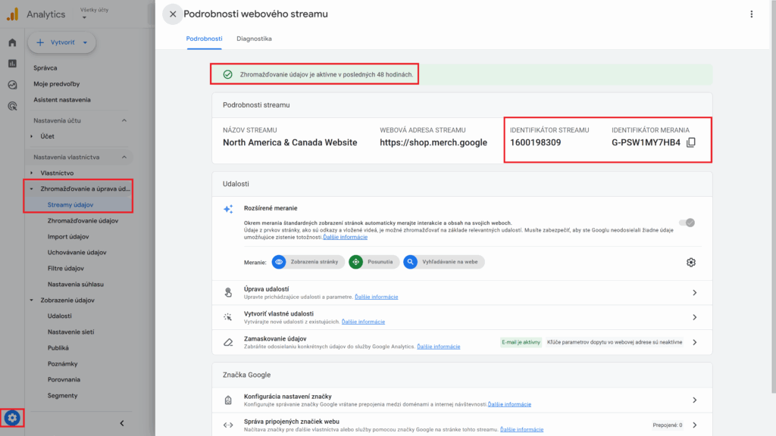
Task: Switch to the Diagnostika tab
Action: [x=254, y=39]
